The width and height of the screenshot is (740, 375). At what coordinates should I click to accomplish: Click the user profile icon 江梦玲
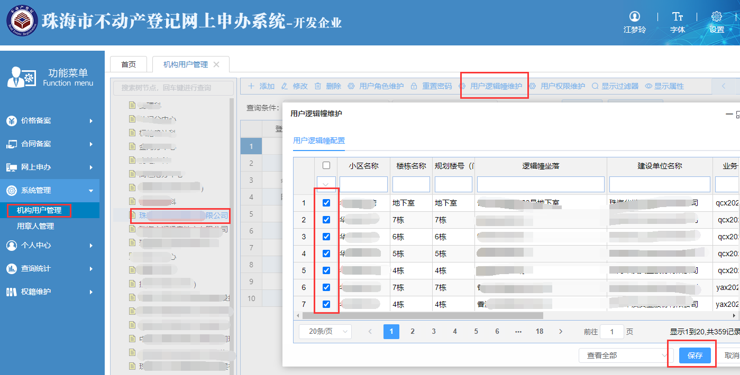[635, 17]
